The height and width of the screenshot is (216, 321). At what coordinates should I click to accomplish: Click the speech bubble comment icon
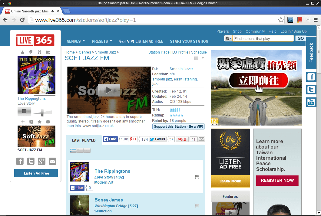(48, 122)
